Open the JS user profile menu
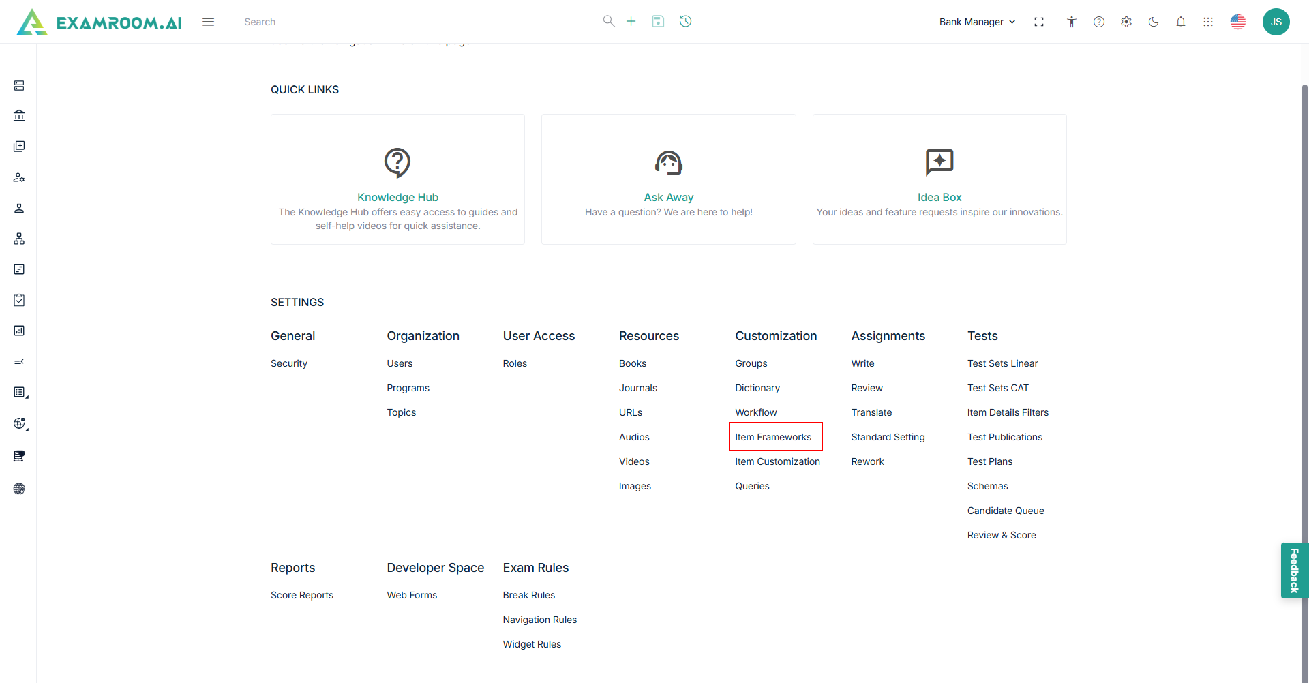1309x683 pixels. coord(1276,22)
